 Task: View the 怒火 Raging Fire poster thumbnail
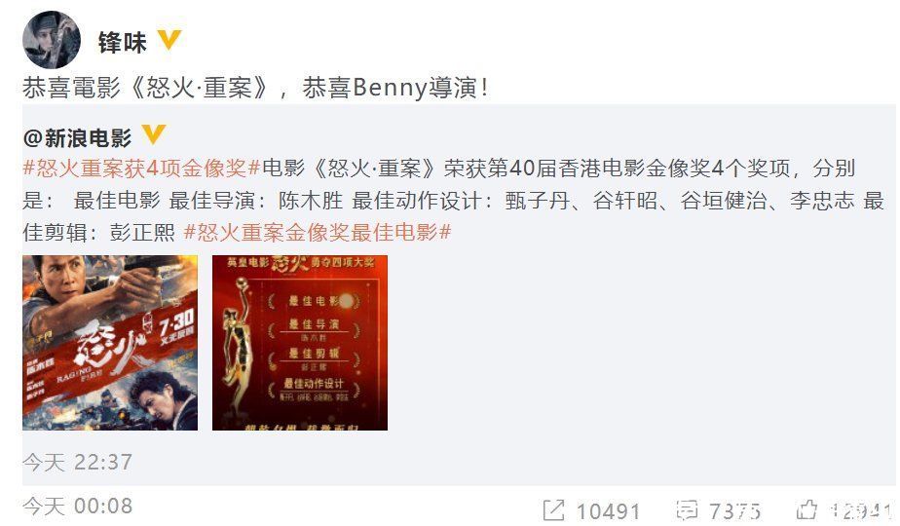coord(110,343)
